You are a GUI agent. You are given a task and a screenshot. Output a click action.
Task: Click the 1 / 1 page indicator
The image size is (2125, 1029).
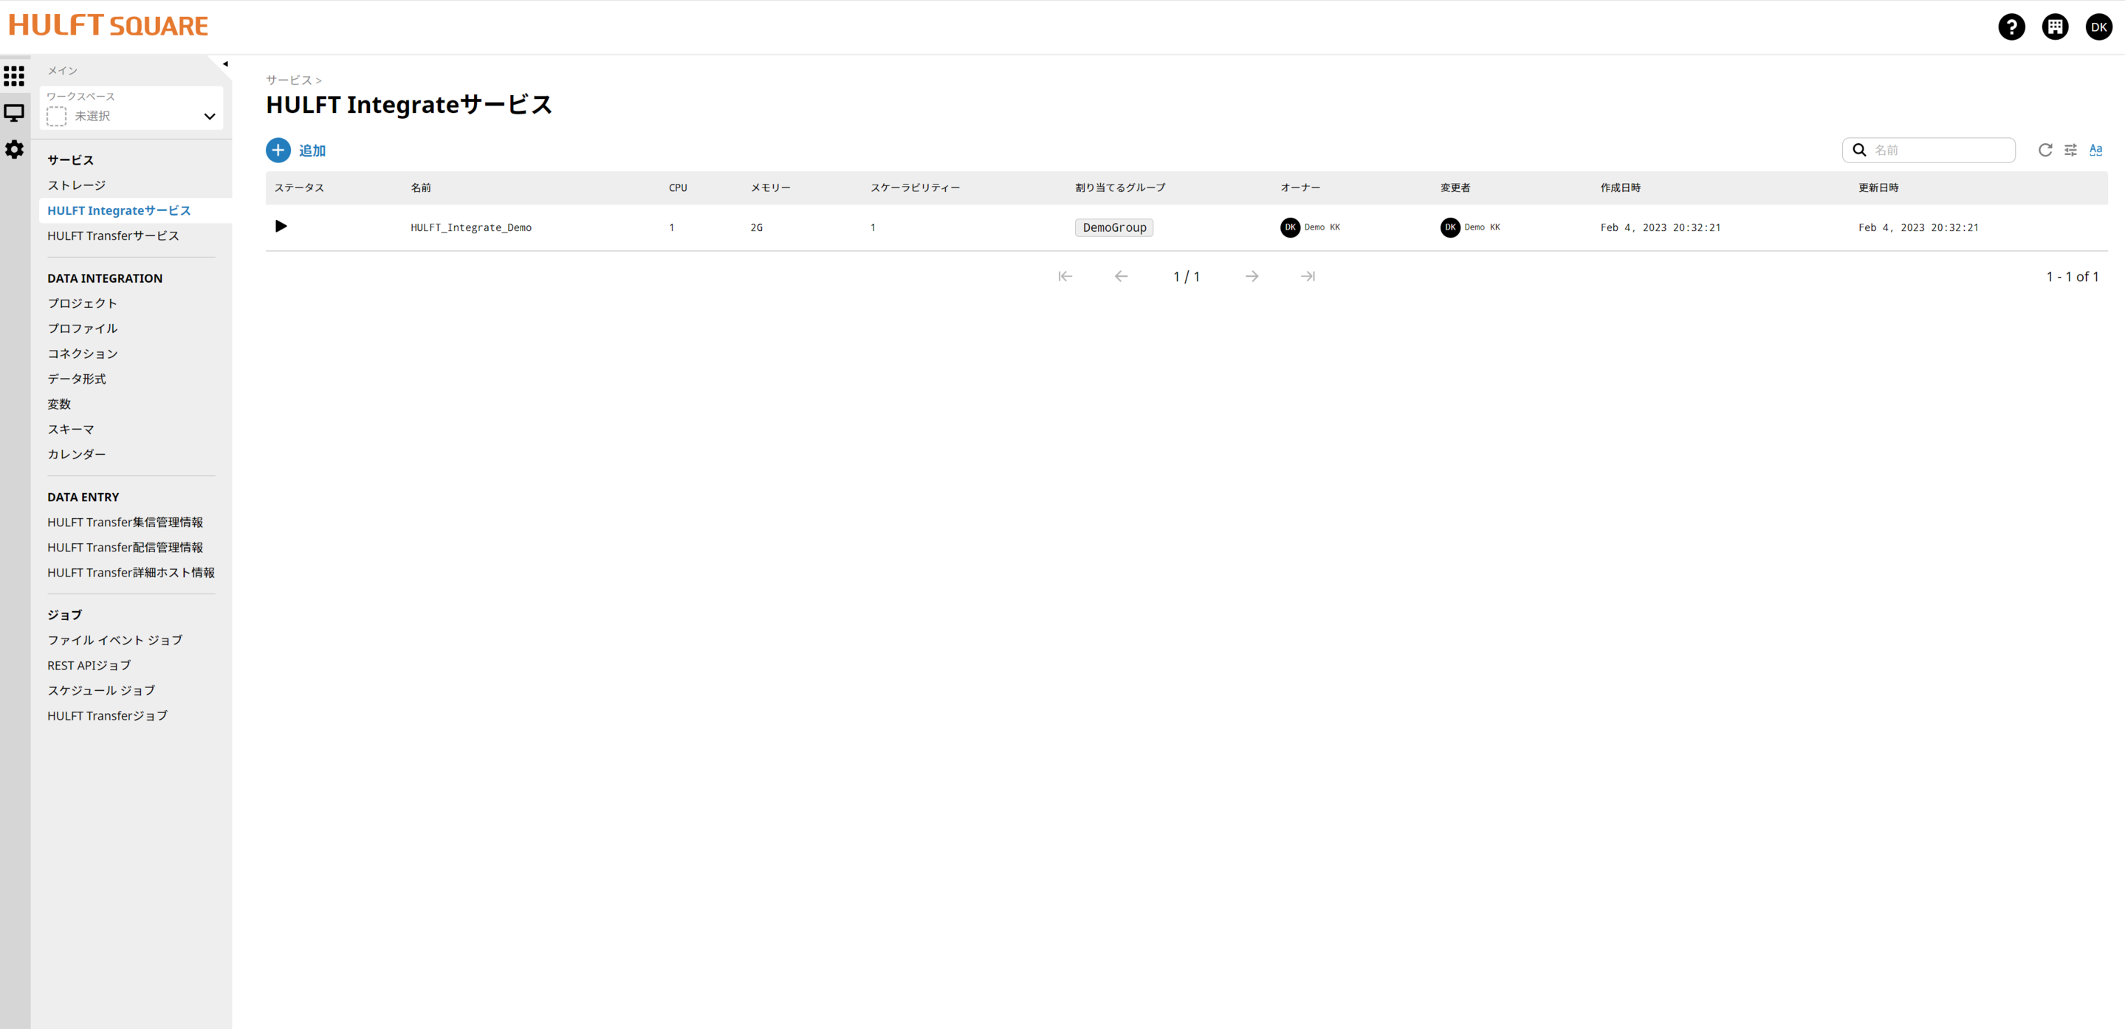pos(1187,277)
